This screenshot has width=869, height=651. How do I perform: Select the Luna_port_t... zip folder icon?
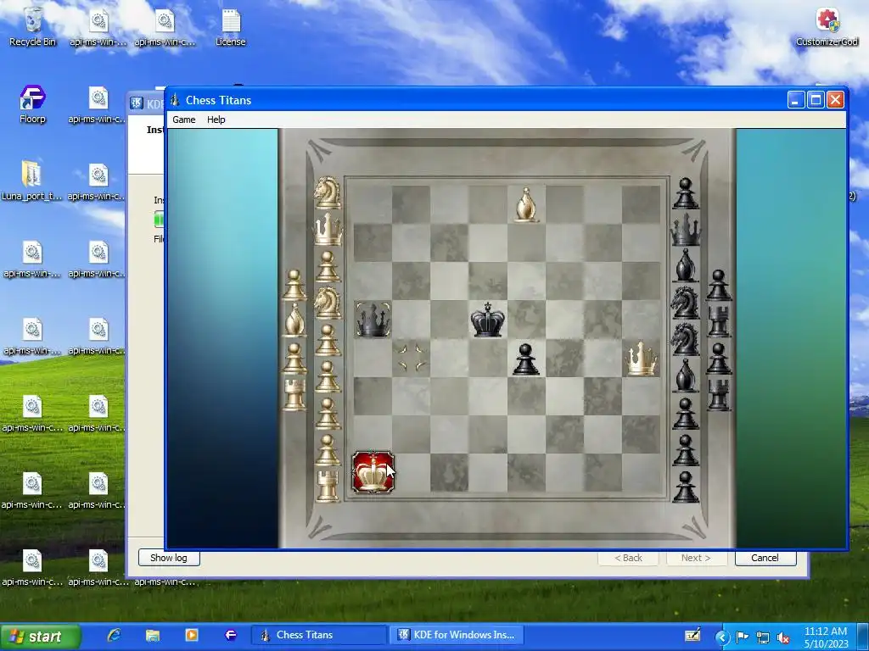pyautogui.click(x=31, y=181)
